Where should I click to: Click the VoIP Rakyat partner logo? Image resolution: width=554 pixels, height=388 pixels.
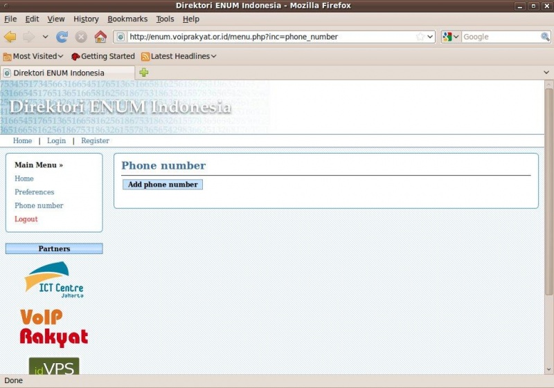(54, 328)
